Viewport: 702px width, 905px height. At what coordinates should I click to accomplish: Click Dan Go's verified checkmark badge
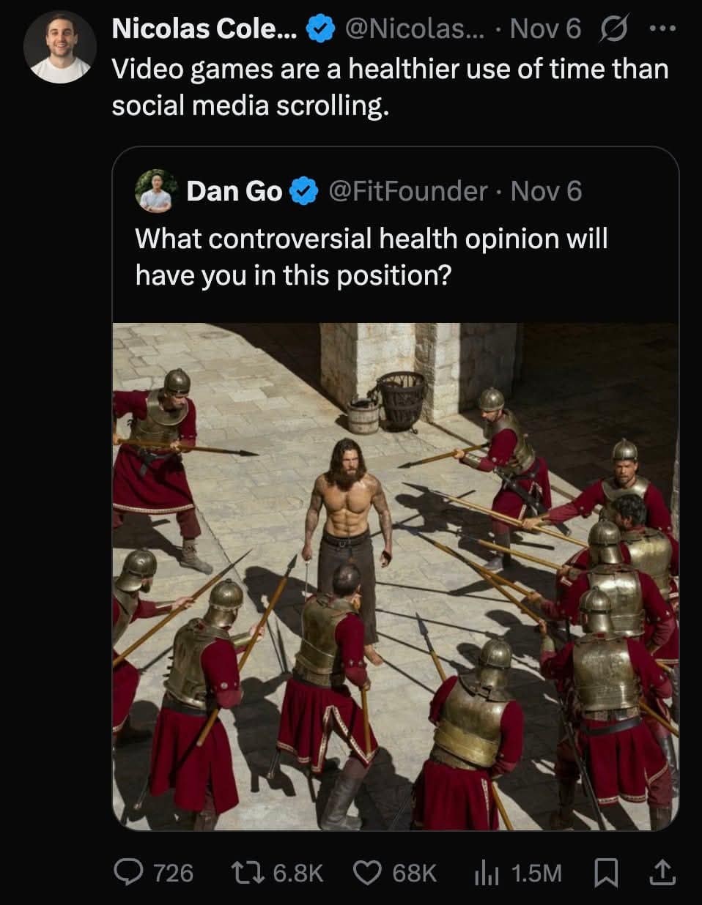(x=304, y=191)
